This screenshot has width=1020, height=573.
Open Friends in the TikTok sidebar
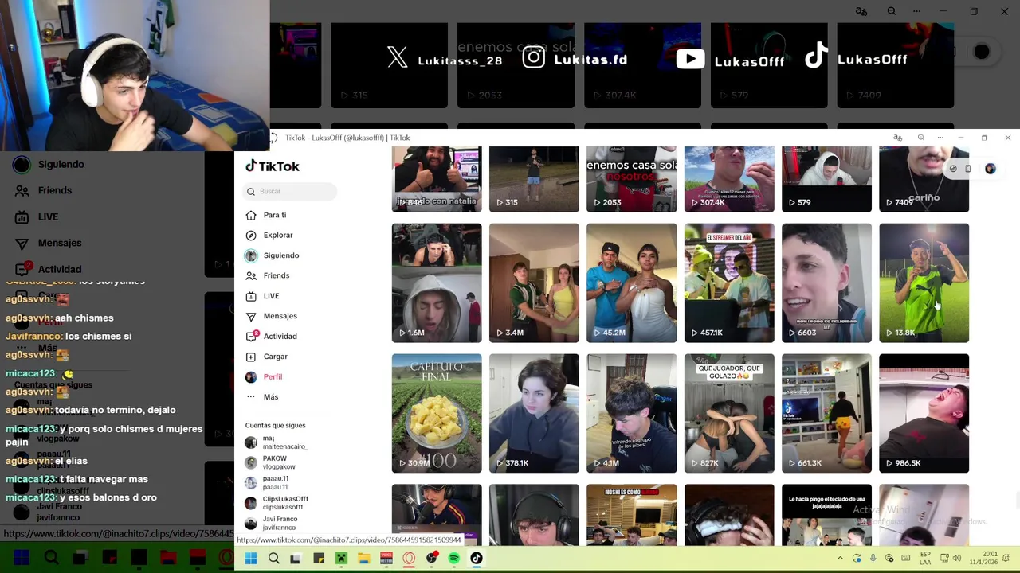click(276, 275)
